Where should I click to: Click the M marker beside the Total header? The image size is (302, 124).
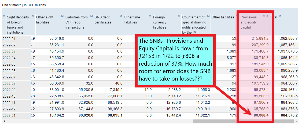tap(280, 16)
